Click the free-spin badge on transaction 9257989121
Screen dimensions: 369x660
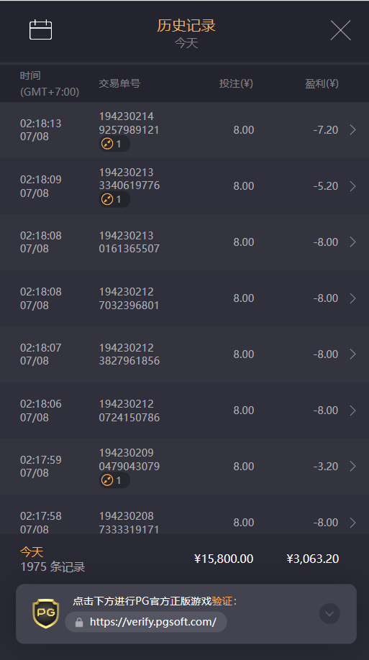click(114, 144)
